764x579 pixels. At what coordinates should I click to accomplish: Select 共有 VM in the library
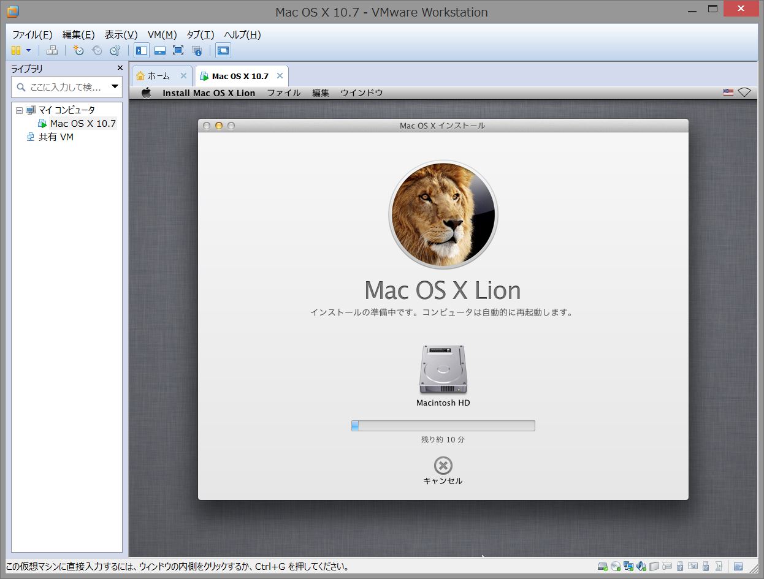[x=56, y=137]
